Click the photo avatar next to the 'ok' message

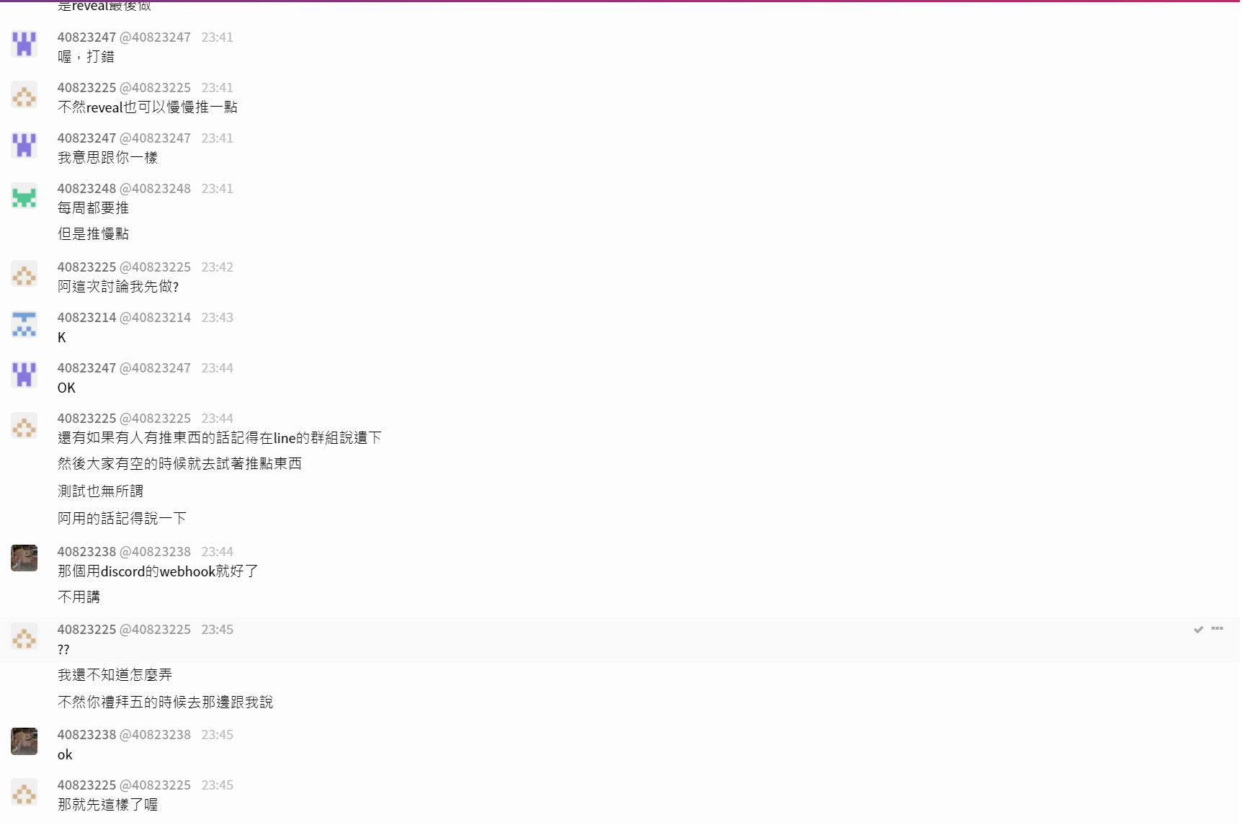(x=24, y=741)
